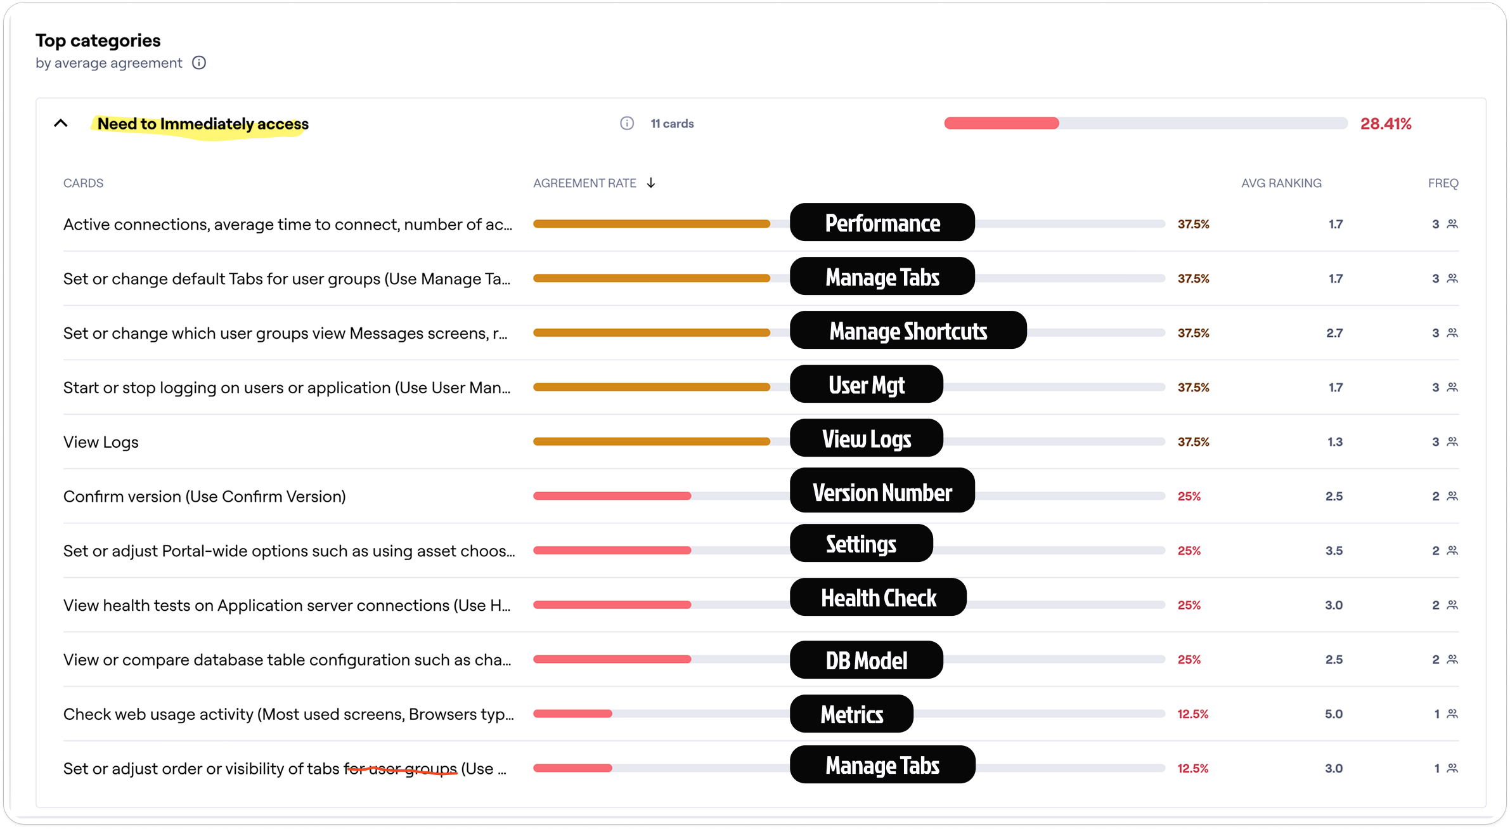Click the people icon on the Health Check row
This screenshot has height=829, width=1510.
tap(1451, 604)
